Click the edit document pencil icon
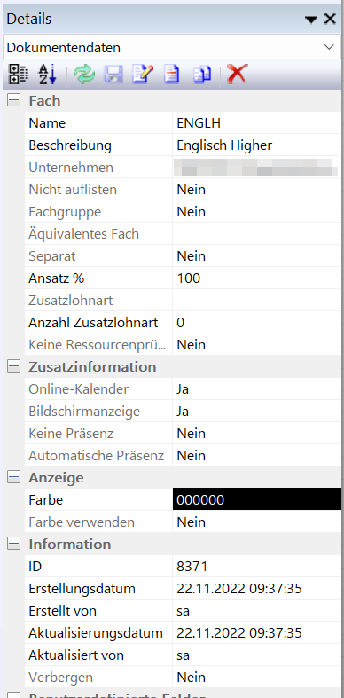The width and height of the screenshot is (344, 698). [143, 74]
